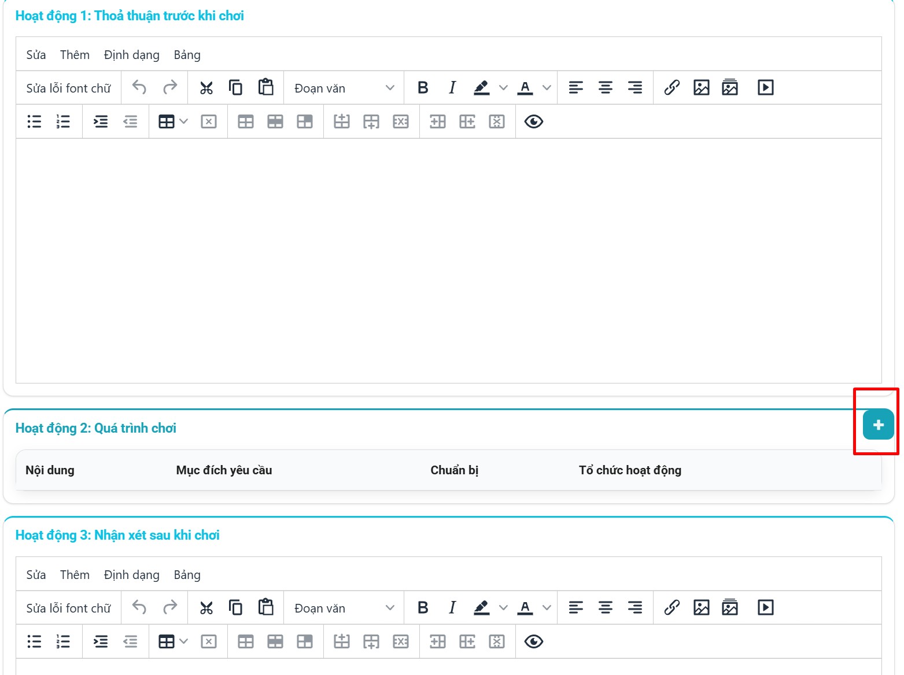Expand the table insert dropdown in first editor
Image resolution: width=904 pixels, height=675 pixels.
click(x=184, y=121)
